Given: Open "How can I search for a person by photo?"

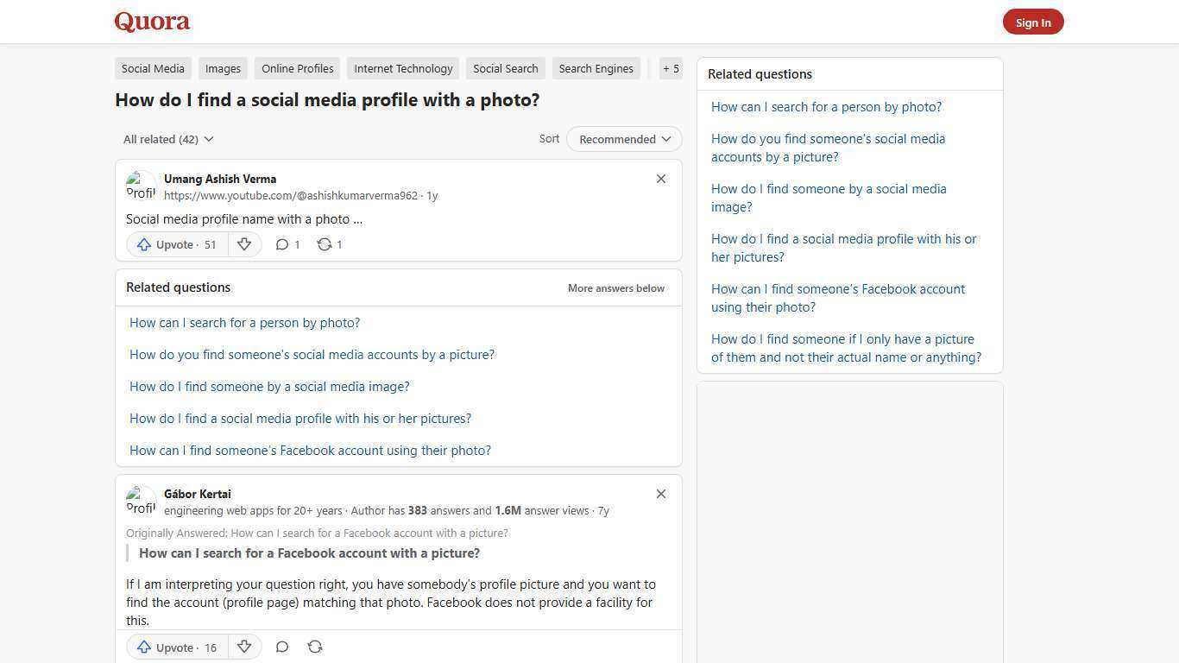Looking at the screenshot, I should pos(244,322).
